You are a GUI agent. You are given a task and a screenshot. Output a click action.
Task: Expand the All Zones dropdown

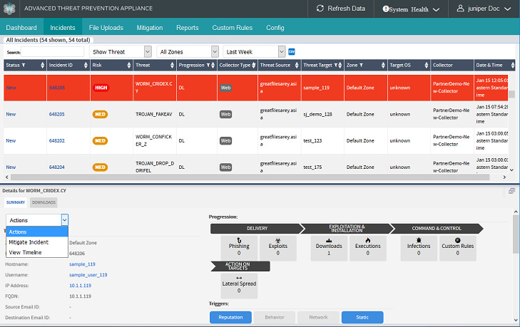pos(188,52)
